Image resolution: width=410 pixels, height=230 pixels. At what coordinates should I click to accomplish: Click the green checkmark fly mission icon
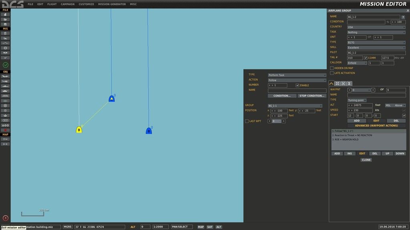pos(6,65)
